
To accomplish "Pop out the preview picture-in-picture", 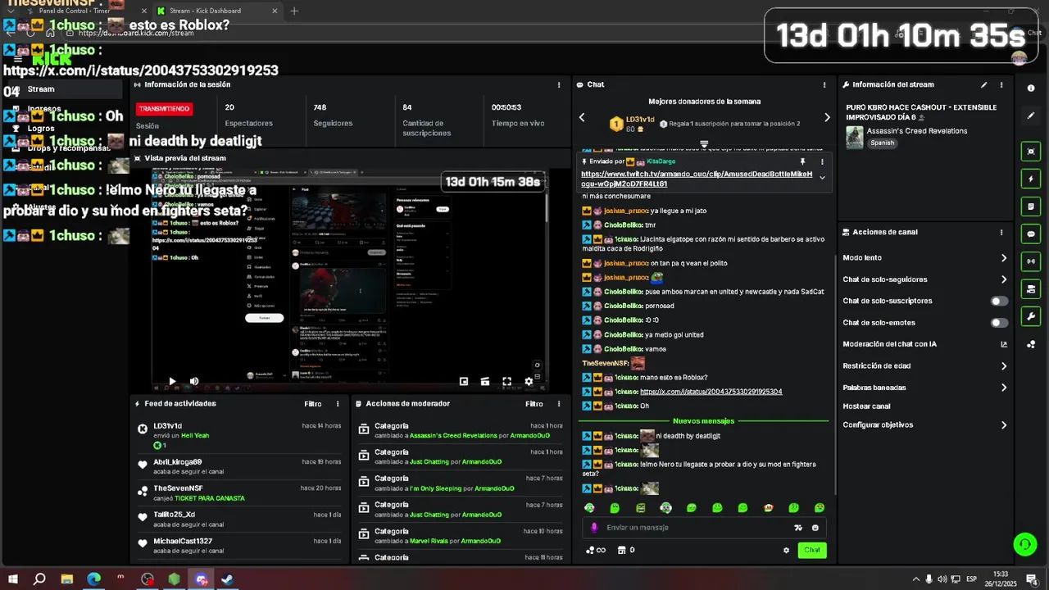I will click(x=464, y=381).
